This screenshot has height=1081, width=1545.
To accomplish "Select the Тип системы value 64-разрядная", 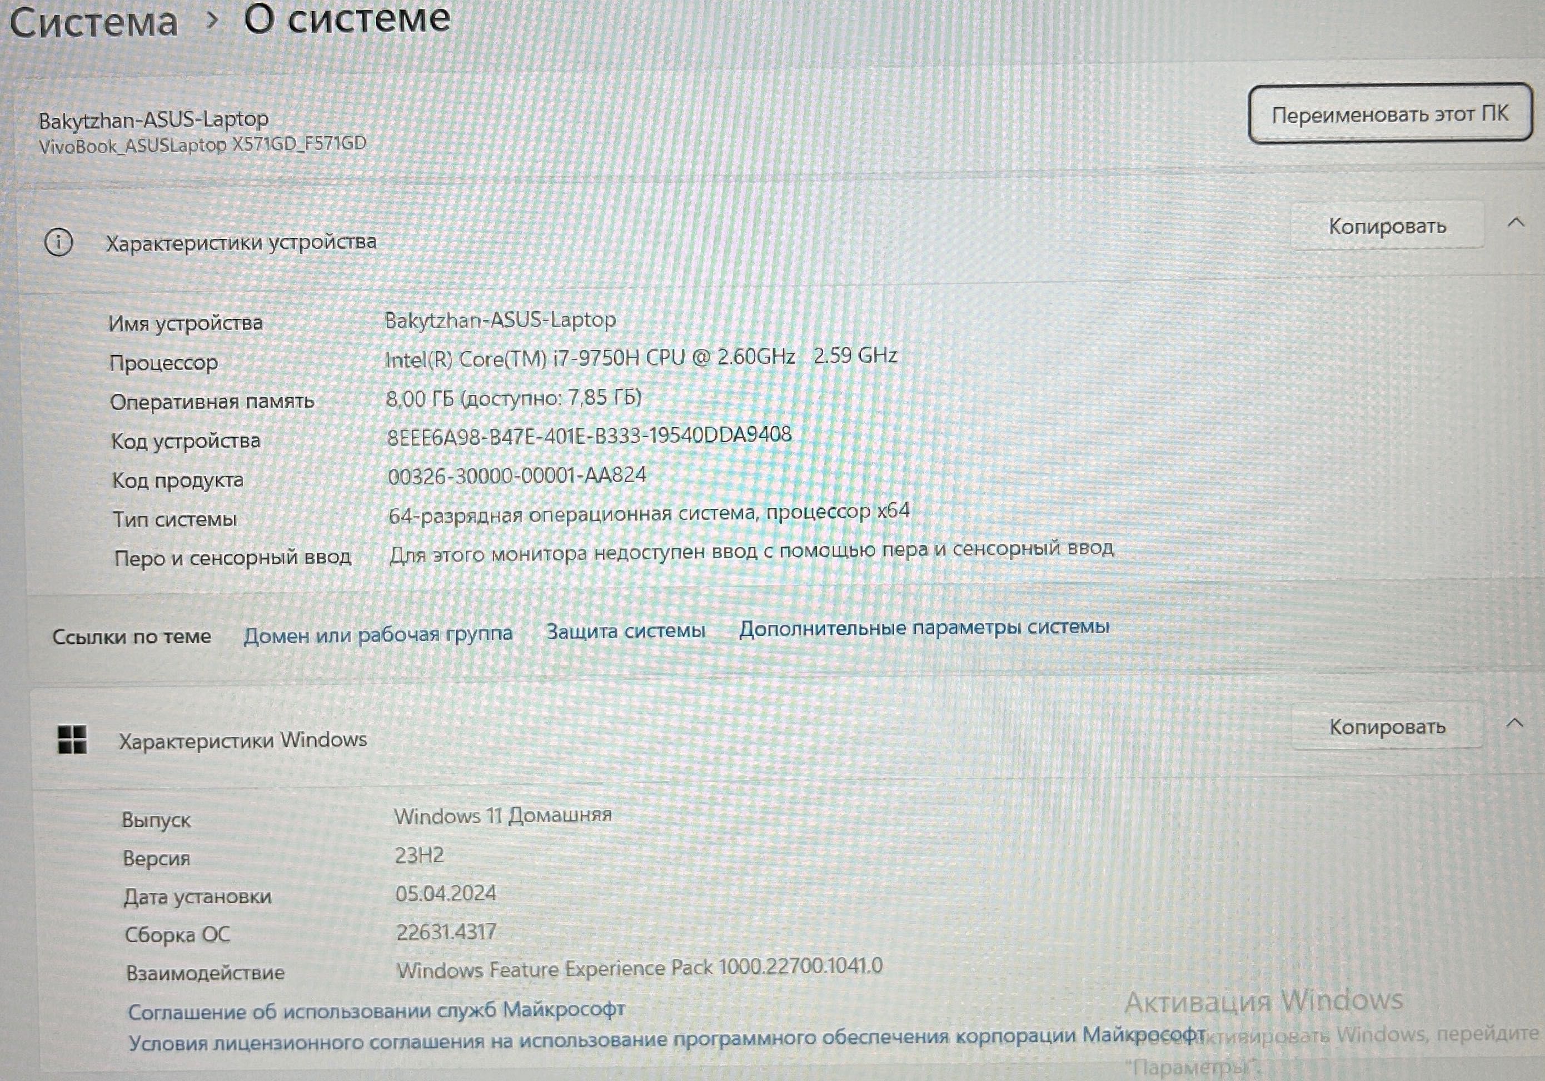I will pyautogui.click(x=649, y=513).
